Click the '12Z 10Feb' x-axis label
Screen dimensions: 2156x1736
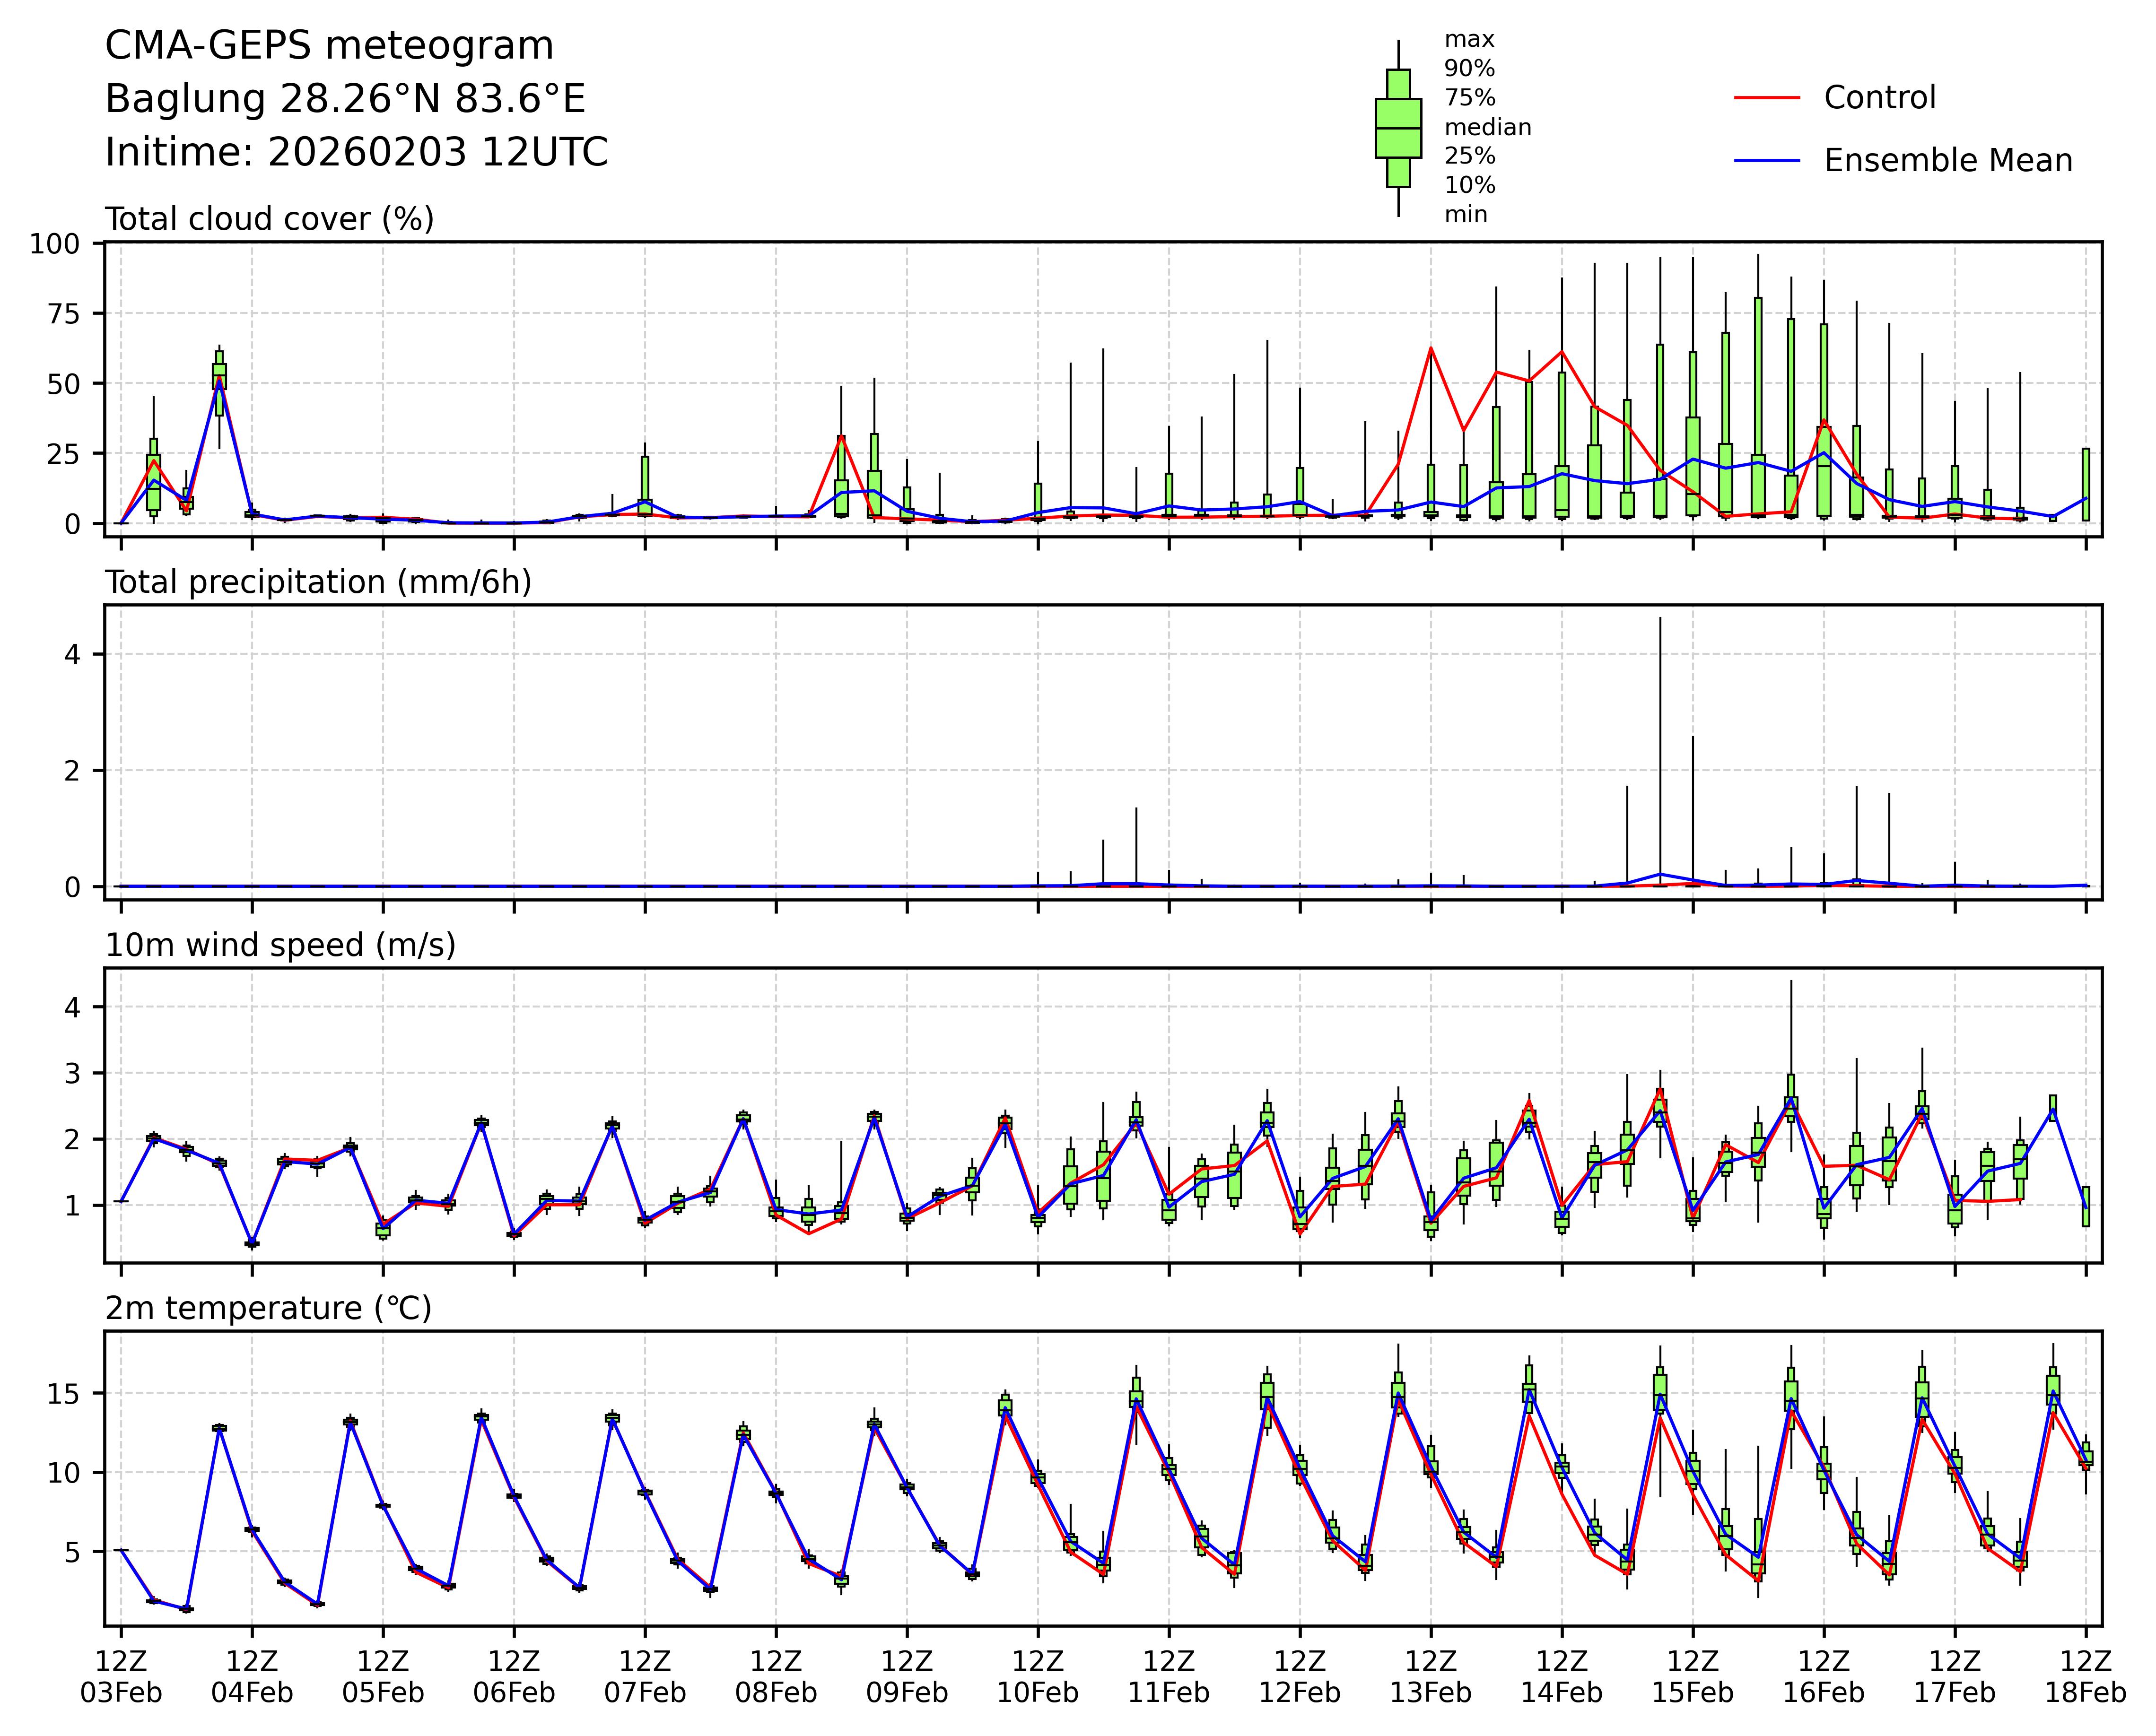pyautogui.click(x=1038, y=1677)
